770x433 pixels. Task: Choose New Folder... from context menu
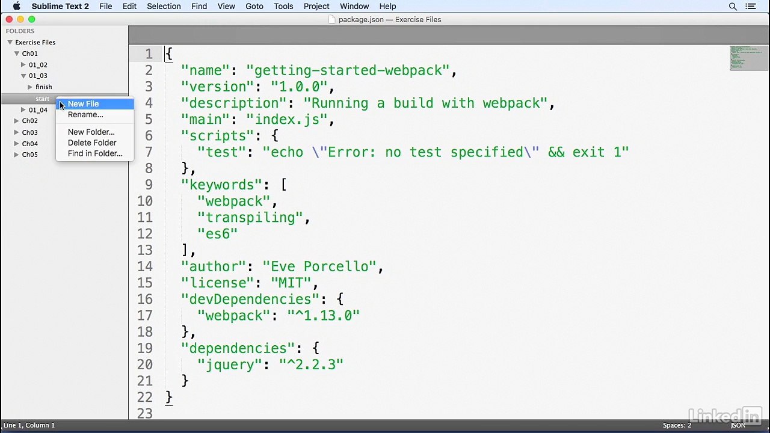coord(95,132)
